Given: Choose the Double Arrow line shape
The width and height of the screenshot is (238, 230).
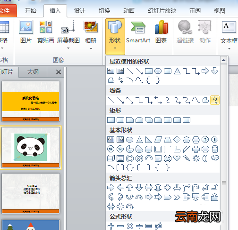Looking at the screenshot, I should pyautogui.click(x=130, y=100).
